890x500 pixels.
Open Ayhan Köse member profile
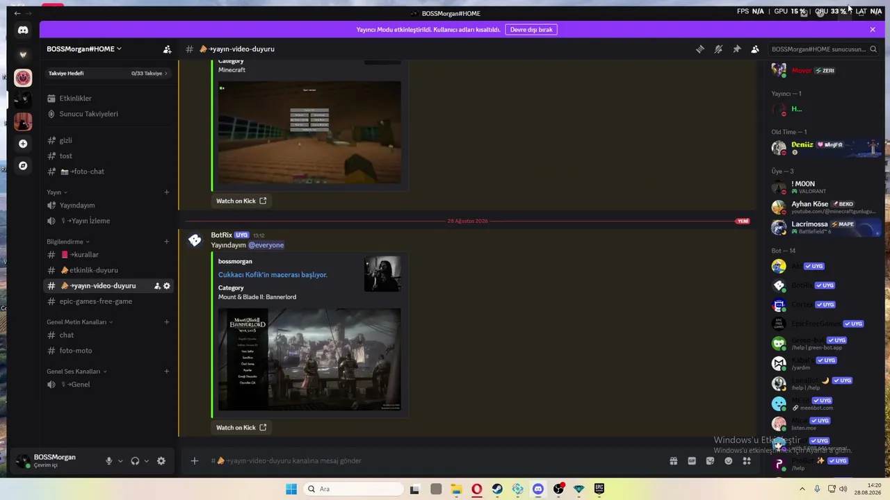pos(826,208)
